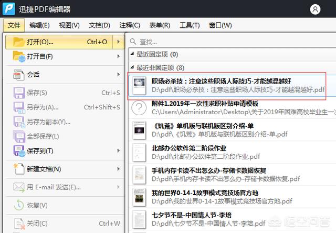The image size is (336, 233).
Task: Open recent file 手机内存卡读不出怎么办-存储卡数据恢复
Action: 232,175
